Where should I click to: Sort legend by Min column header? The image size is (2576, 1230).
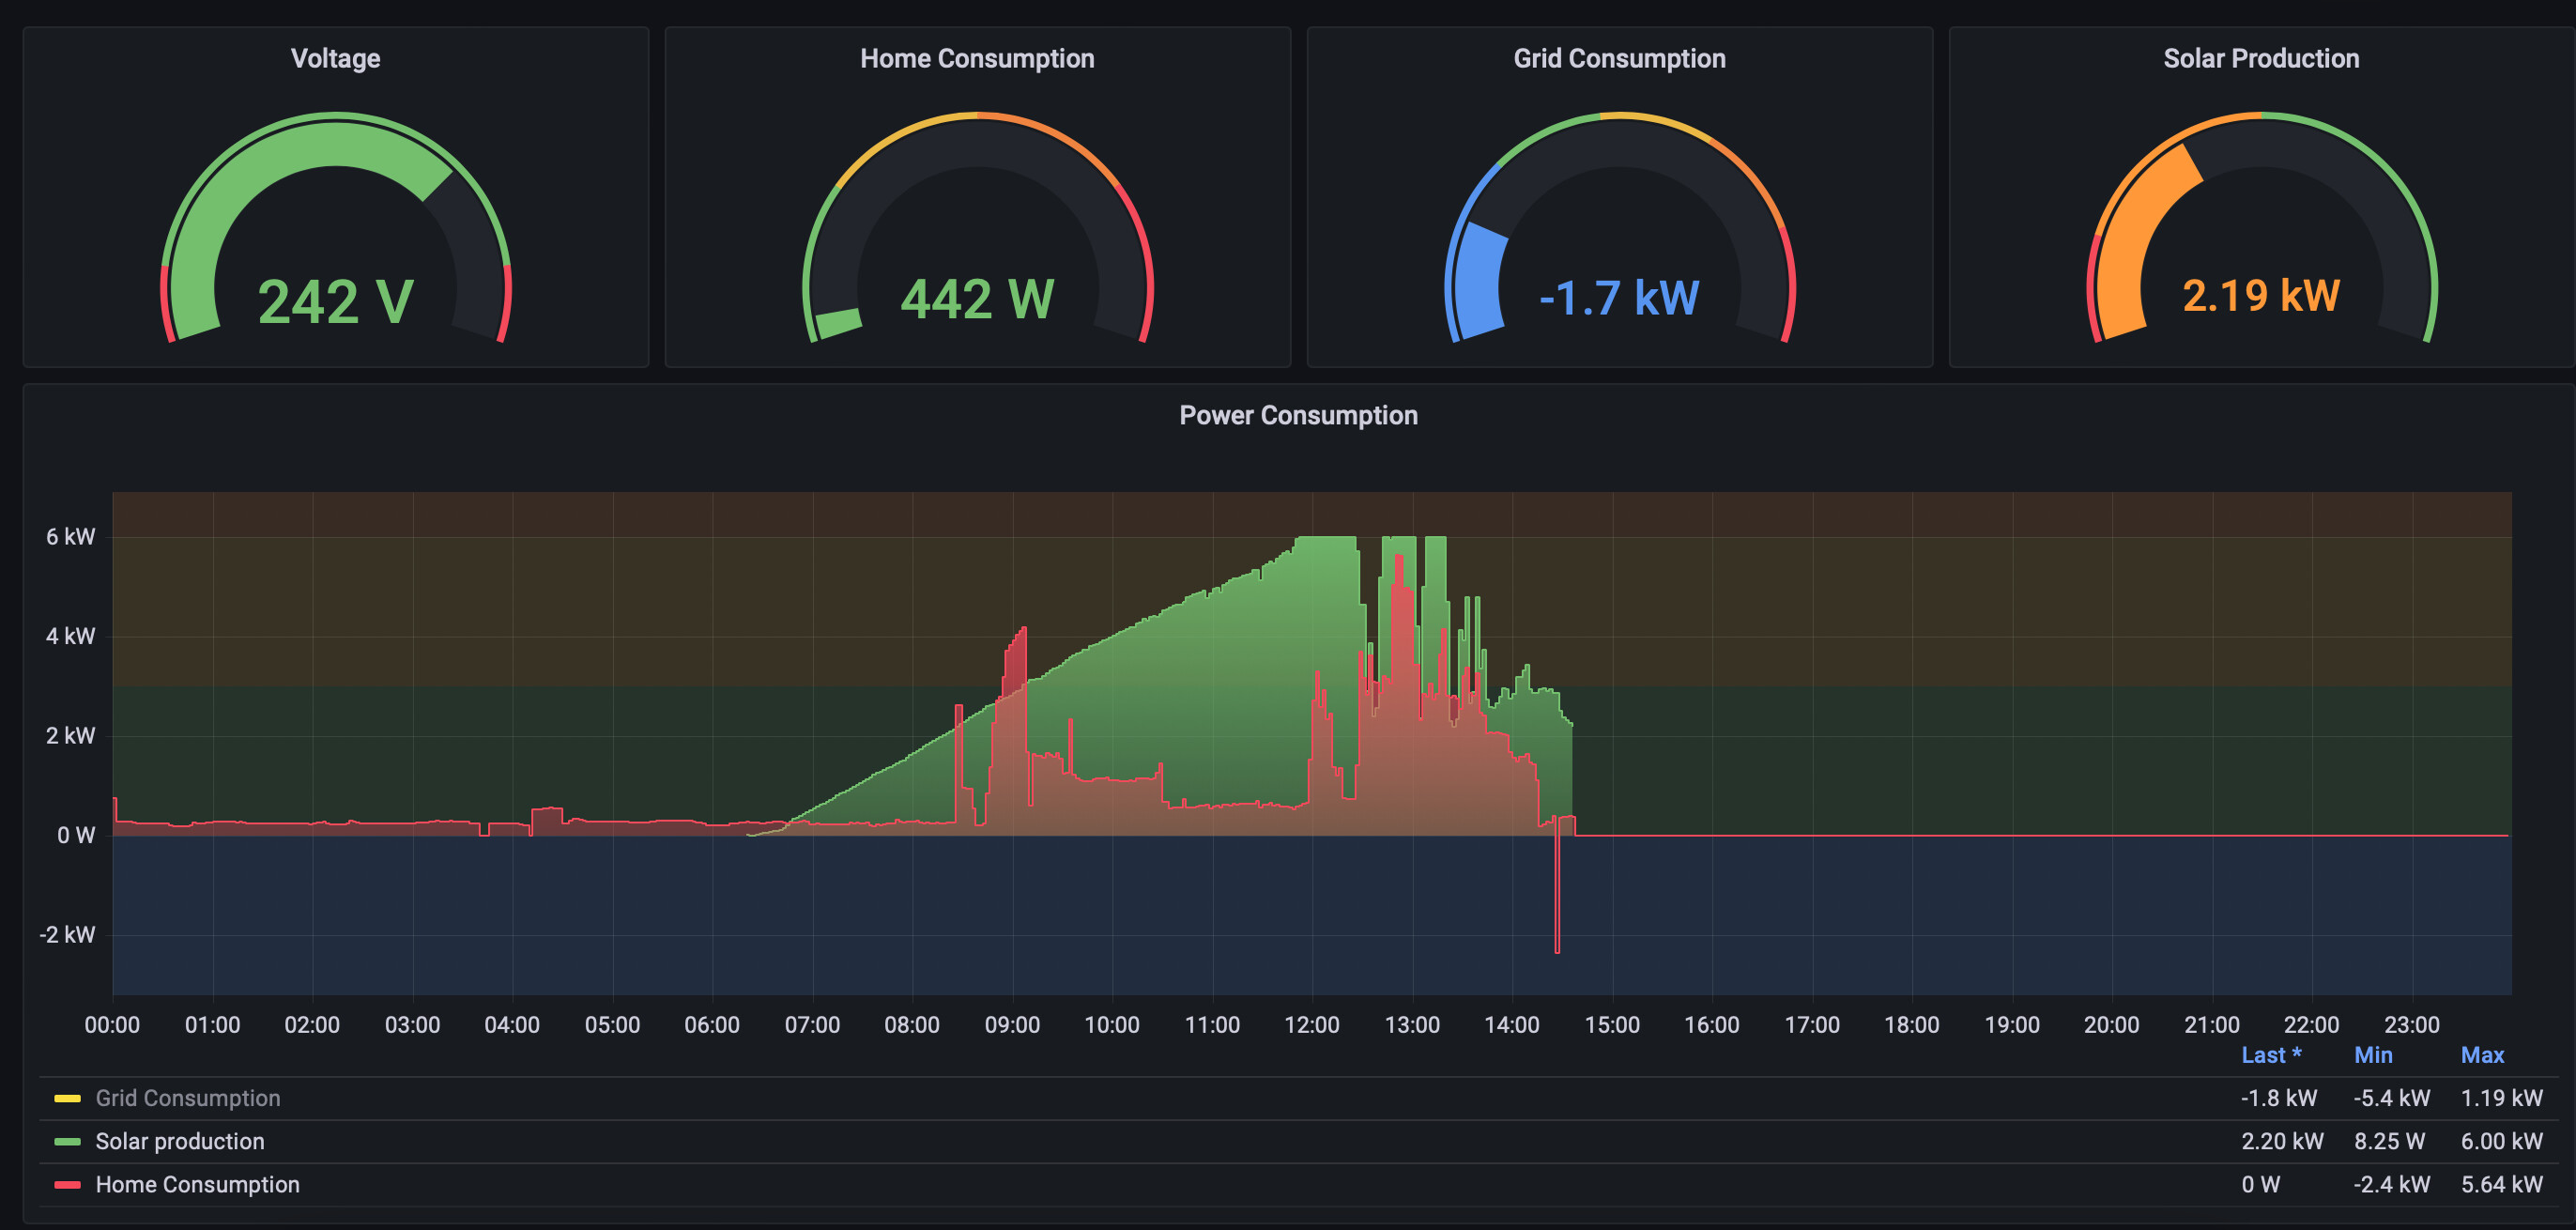[2373, 1055]
